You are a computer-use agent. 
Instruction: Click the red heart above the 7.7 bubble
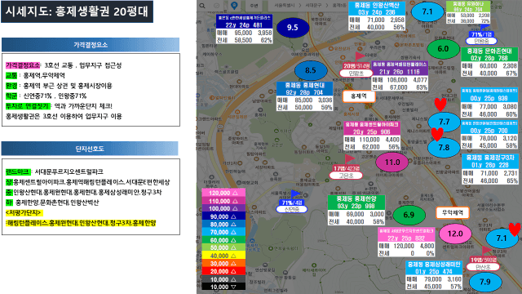point(440,105)
